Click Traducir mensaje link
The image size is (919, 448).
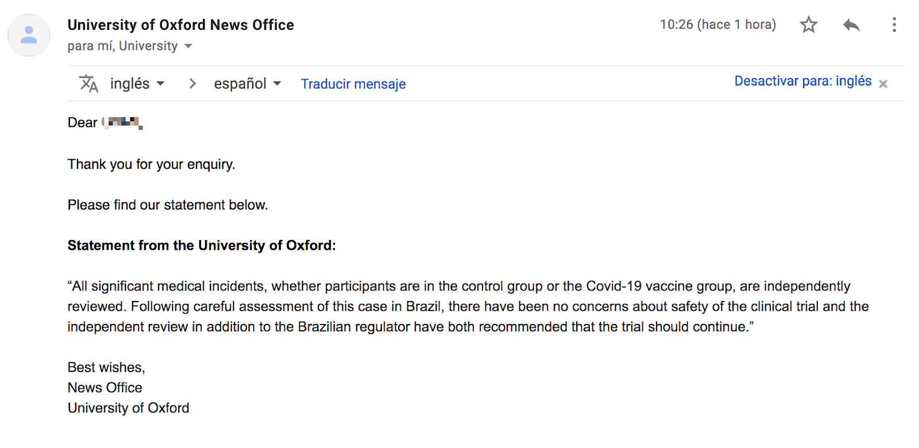[353, 84]
